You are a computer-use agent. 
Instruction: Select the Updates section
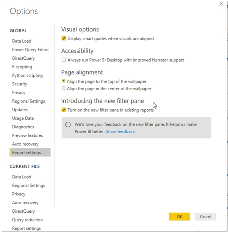pos(20,110)
